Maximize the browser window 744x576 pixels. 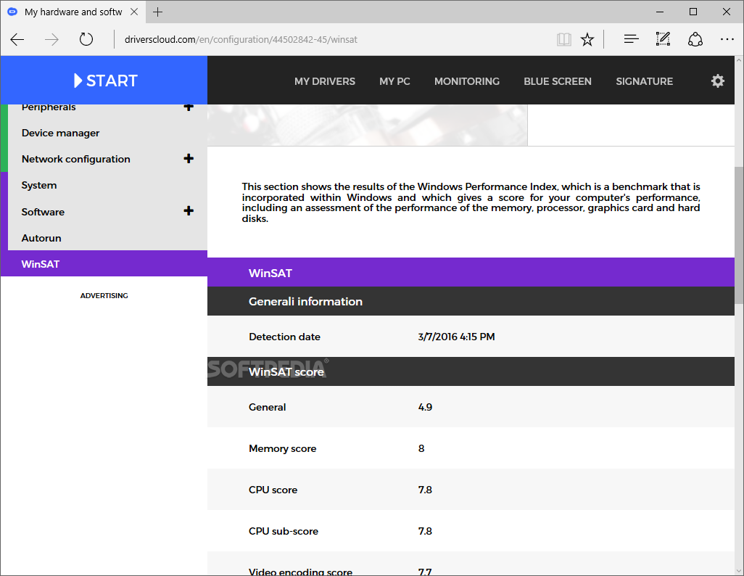coord(693,12)
